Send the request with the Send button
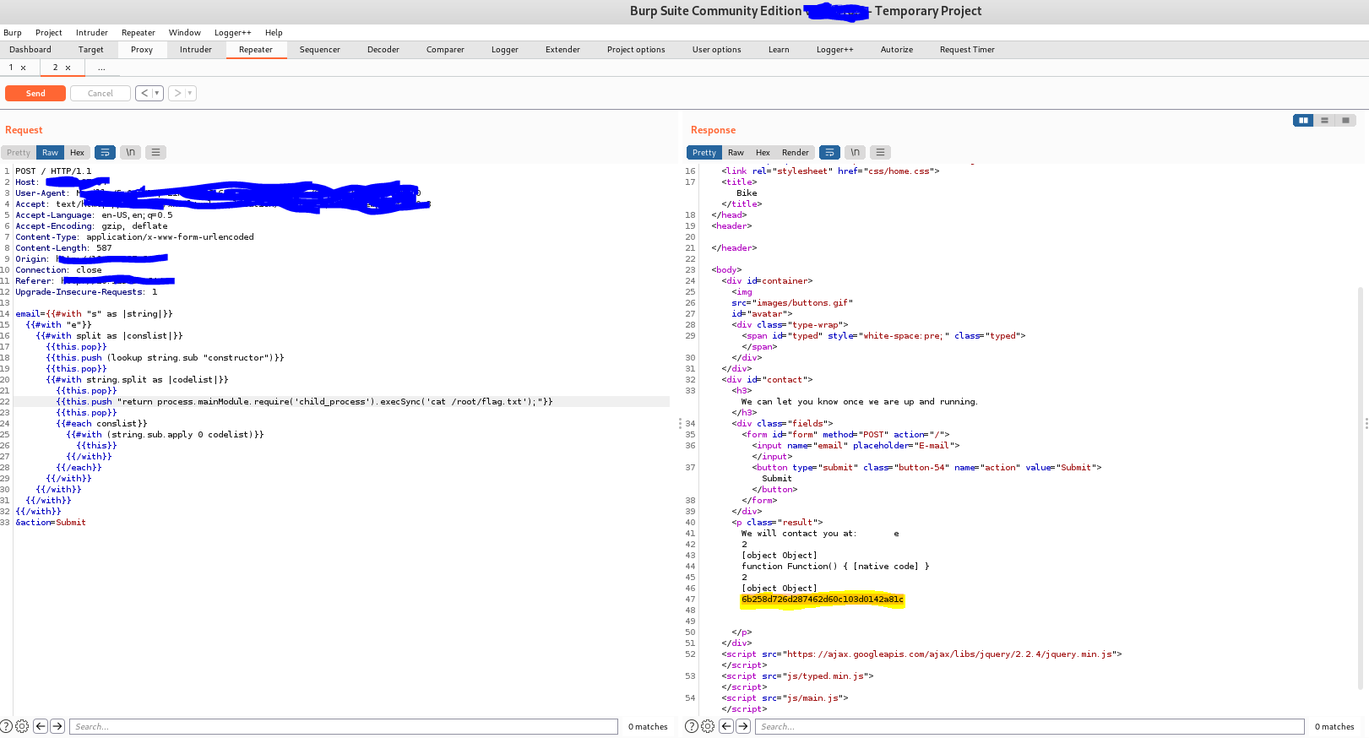Image resolution: width=1369 pixels, height=738 pixels. [35, 93]
